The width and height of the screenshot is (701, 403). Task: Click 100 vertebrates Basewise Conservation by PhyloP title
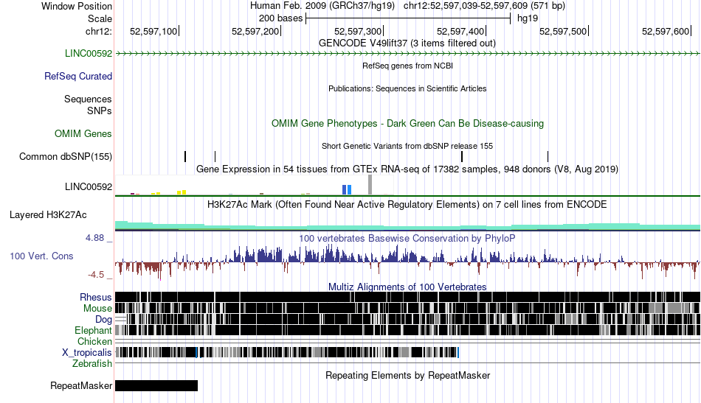point(407,239)
